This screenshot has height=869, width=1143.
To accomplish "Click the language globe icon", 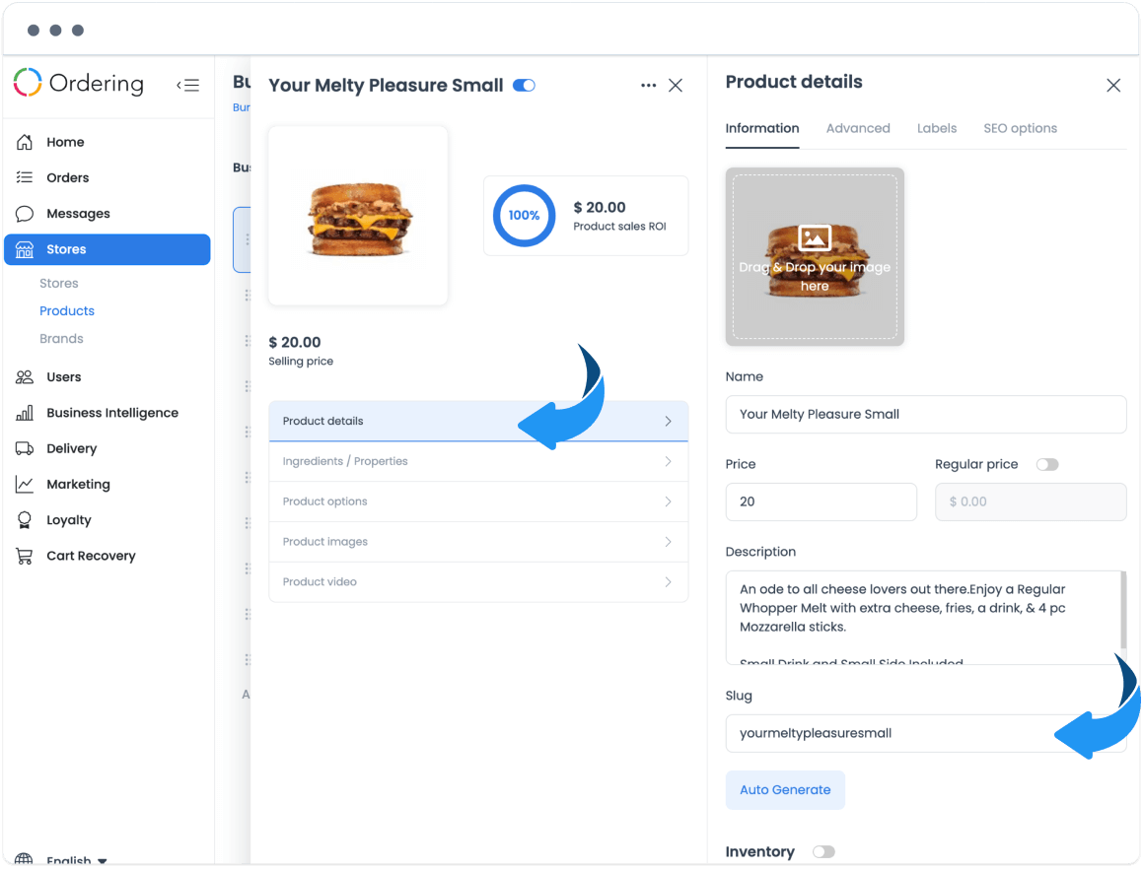I will pyautogui.click(x=24, y=859).
